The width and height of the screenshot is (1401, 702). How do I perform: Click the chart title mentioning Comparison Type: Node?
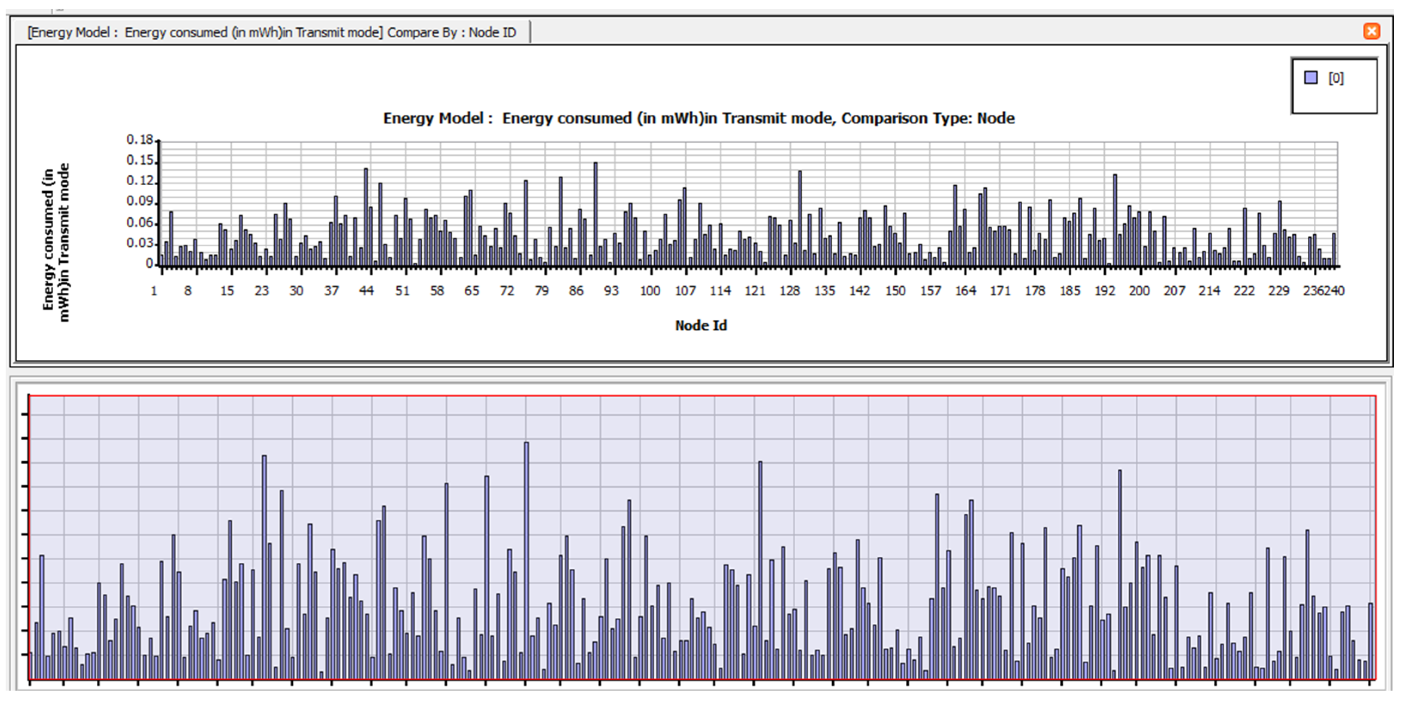[x=698, y=119]
